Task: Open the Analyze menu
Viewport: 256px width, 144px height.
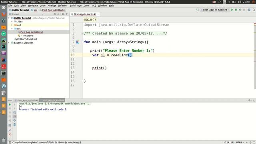Action: [x=52, y=6]
